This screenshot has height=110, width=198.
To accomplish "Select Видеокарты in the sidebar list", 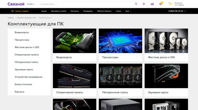I will pos(22,32).
